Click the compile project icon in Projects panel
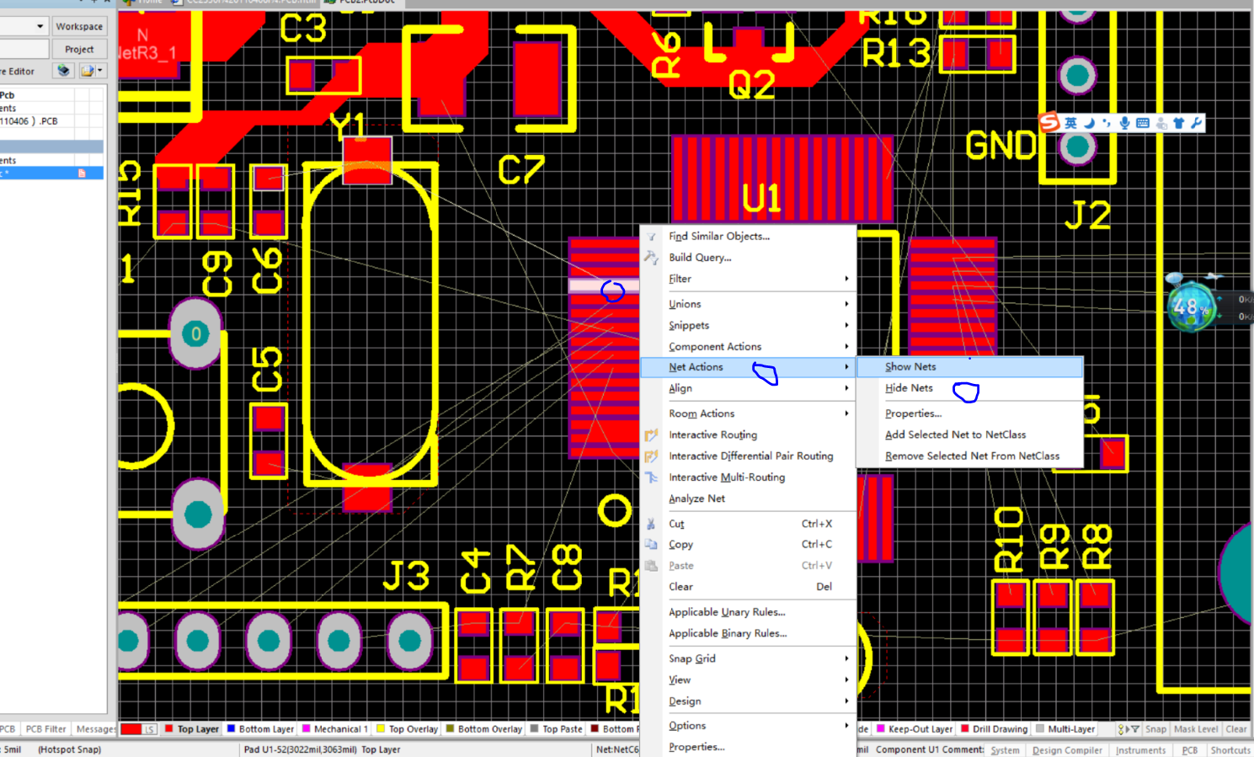The height and width of the screenshot is (757, 1254). (63, 71)
